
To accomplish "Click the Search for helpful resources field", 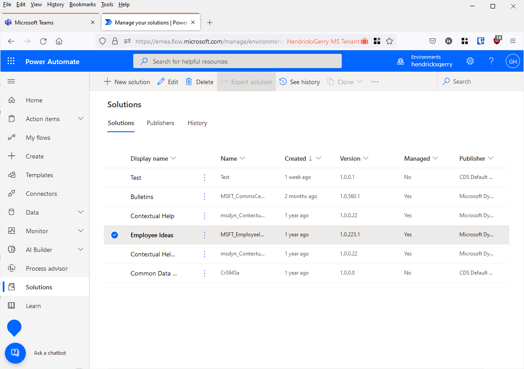I will click(237, 61).
